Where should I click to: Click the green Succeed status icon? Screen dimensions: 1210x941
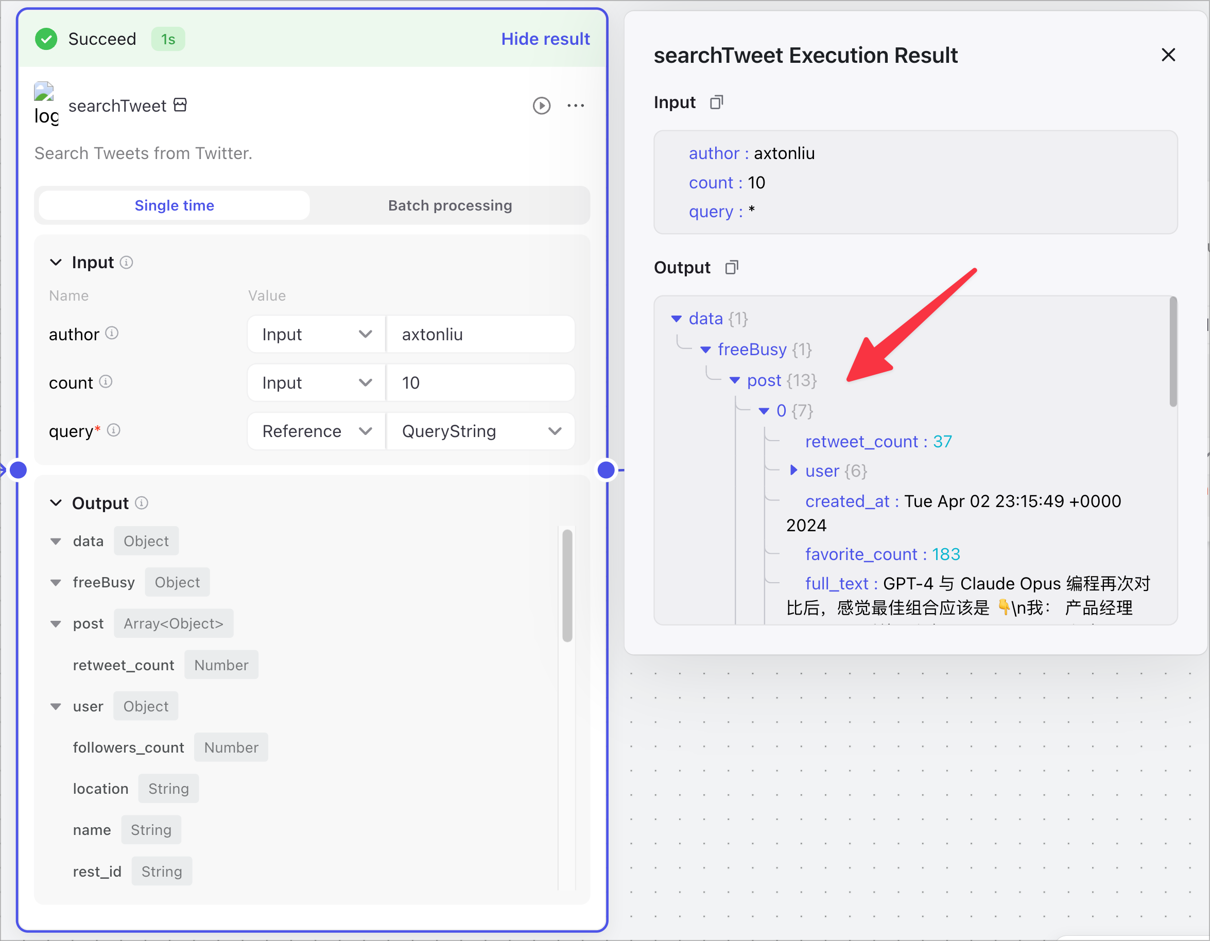(47, 39)
